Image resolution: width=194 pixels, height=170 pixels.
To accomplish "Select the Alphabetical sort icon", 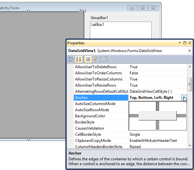I will pos(79,59).
